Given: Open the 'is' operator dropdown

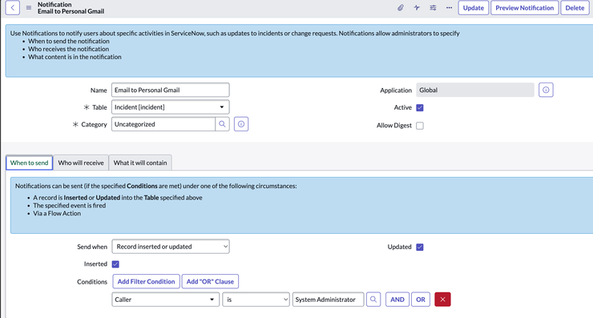Looking at the screenshot, I should [256, 300].
